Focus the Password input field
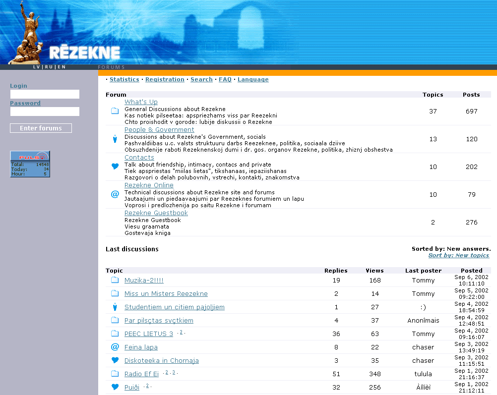Image resolution: width=497 pixels, height=395 pixels. [x=45, y=112]
